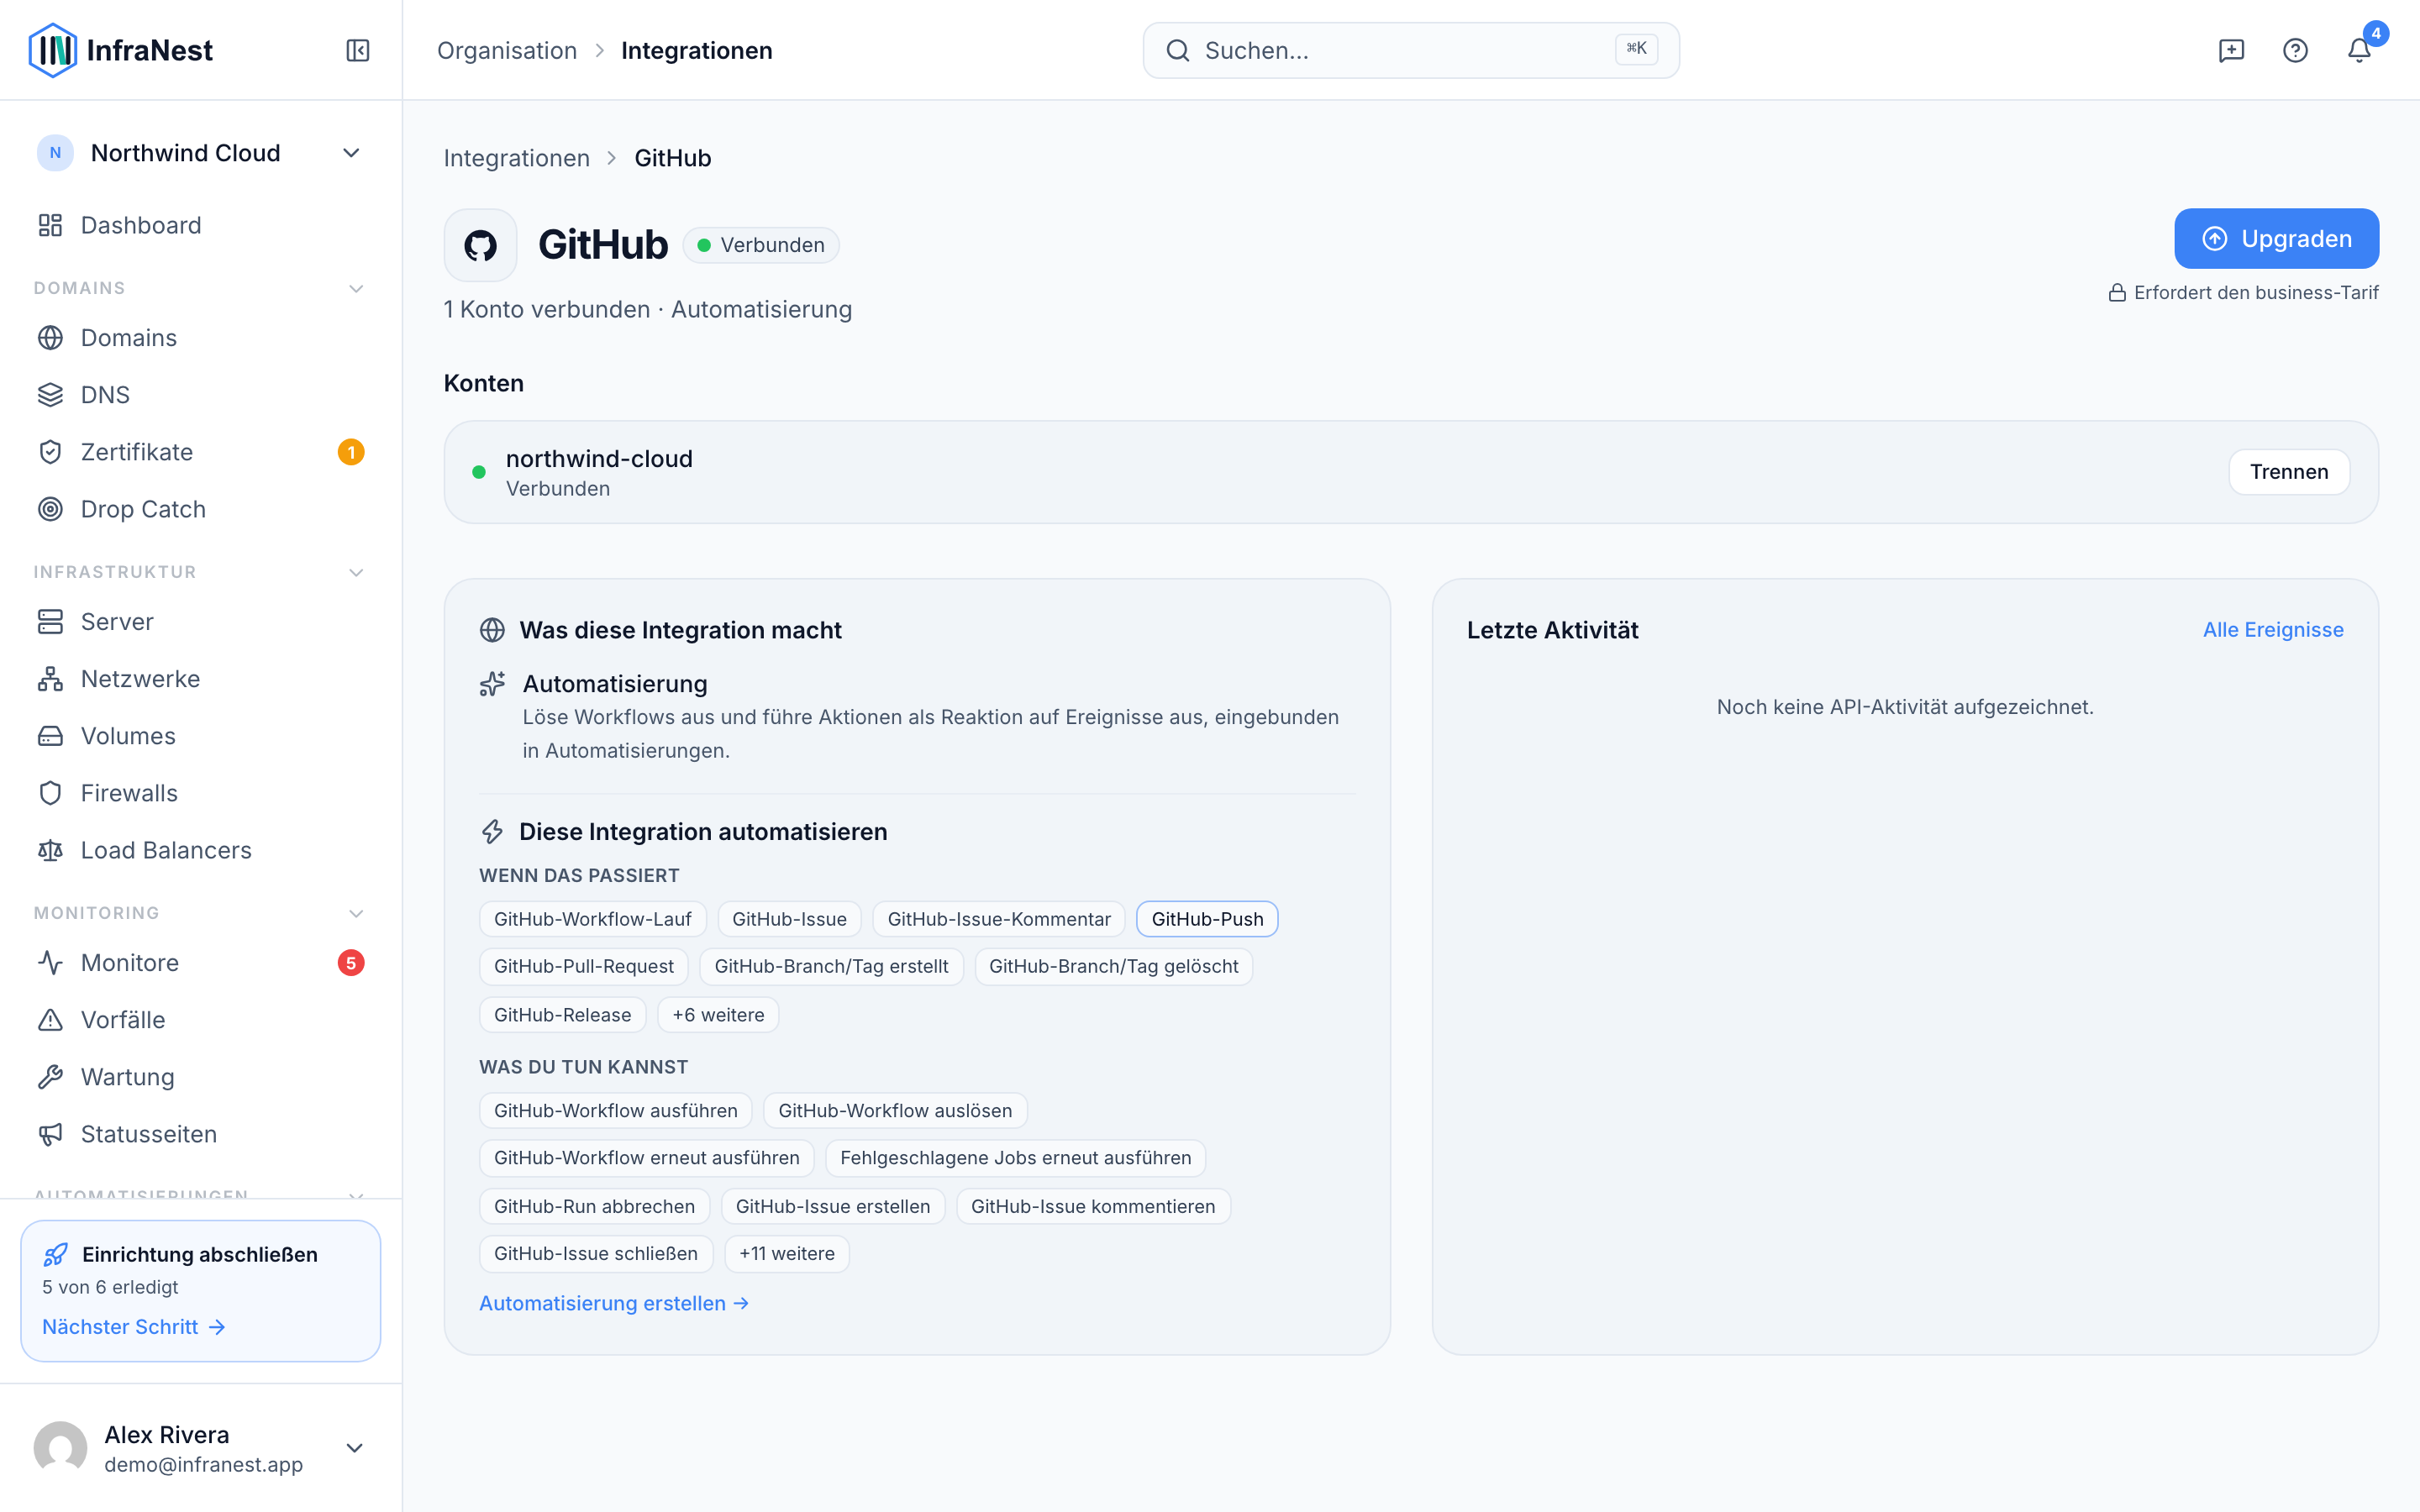Click the Statusseiten megaphone icon

(50, 1134)
